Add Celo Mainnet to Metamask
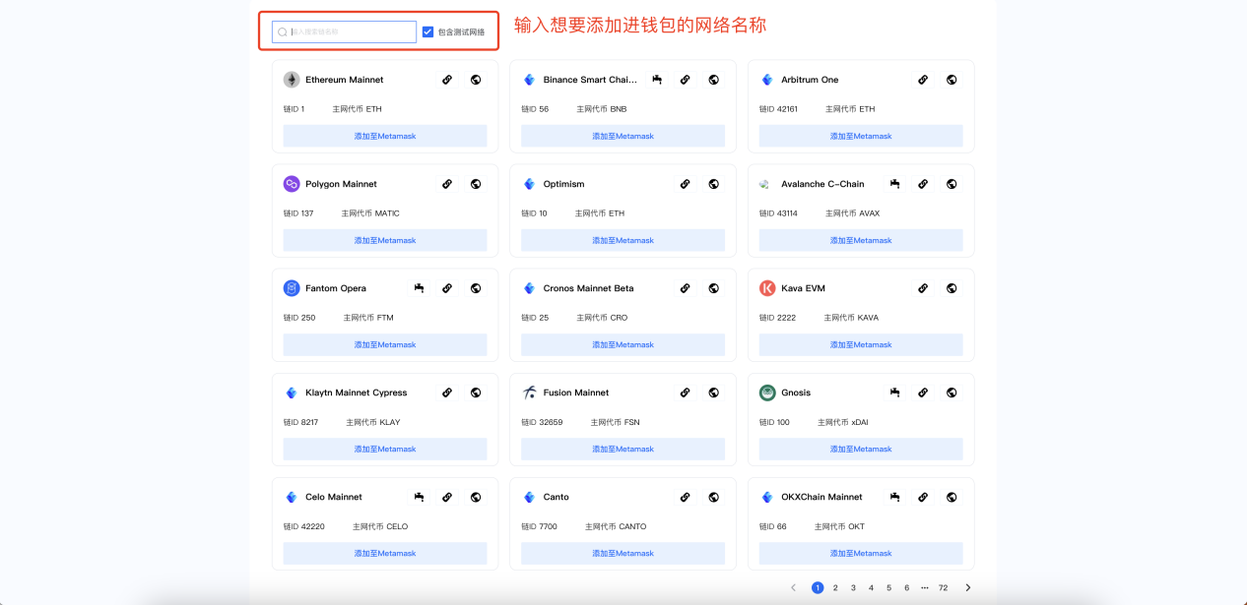Viewport: 1247px width, 605px height. 385,553
